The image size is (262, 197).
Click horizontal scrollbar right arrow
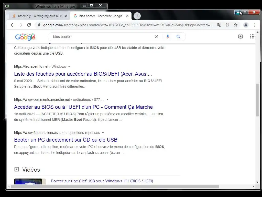(253, 187)
